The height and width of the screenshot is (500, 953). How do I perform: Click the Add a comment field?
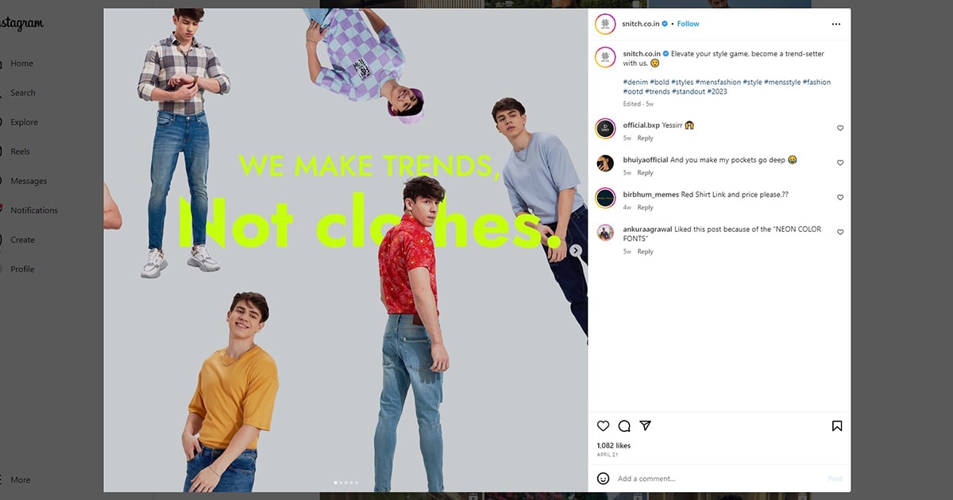(x=715, y=479)
